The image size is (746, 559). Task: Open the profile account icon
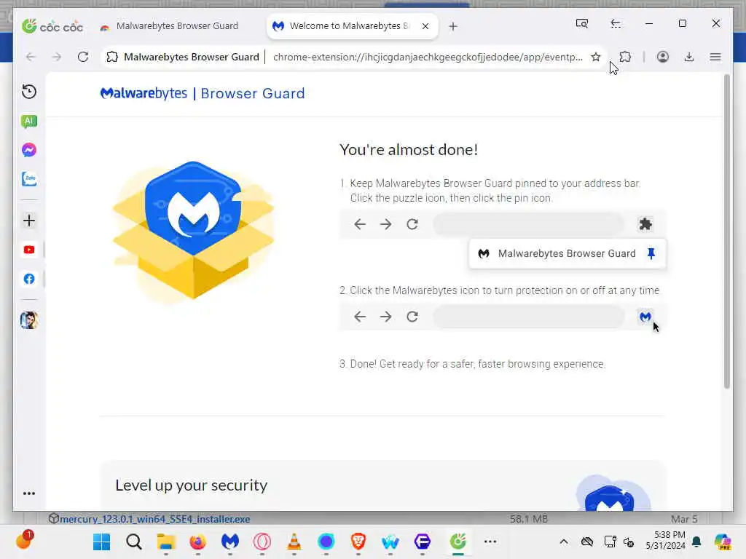(x=663, y=57)
